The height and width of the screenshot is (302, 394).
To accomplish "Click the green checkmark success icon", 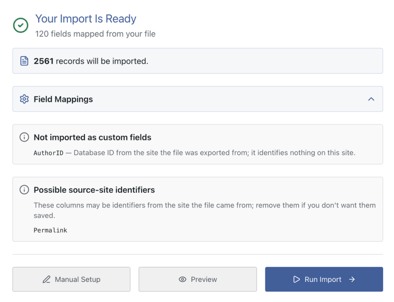I will pyautogui.click(x=21, y=25).
